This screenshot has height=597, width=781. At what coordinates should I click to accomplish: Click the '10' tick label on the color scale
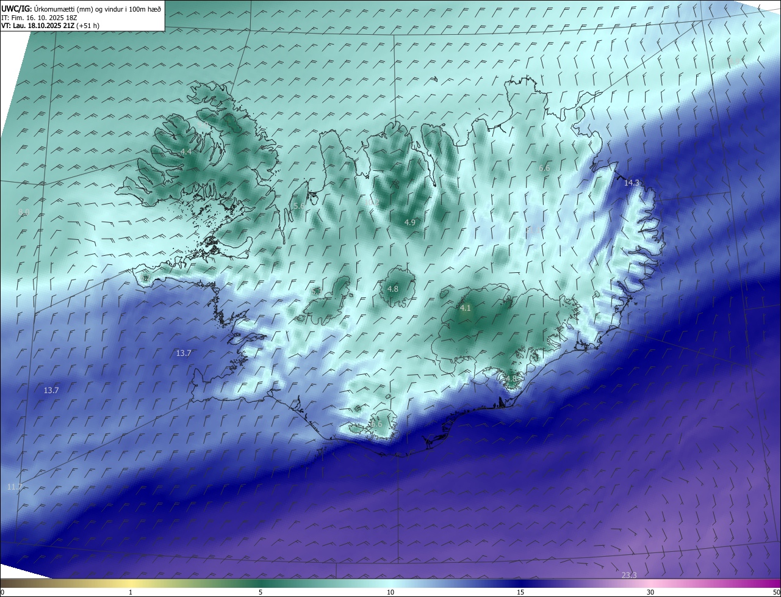tap(390, 592)
